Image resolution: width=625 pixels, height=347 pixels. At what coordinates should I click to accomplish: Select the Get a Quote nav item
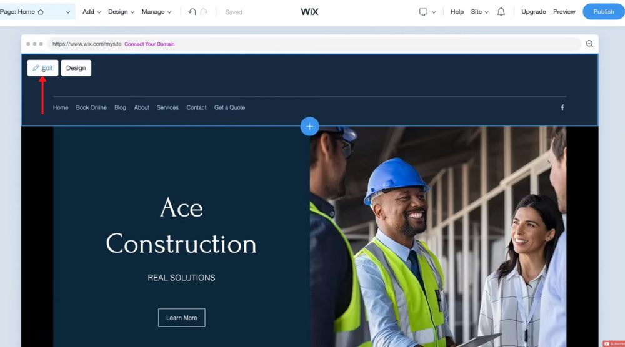pos(229,107)
